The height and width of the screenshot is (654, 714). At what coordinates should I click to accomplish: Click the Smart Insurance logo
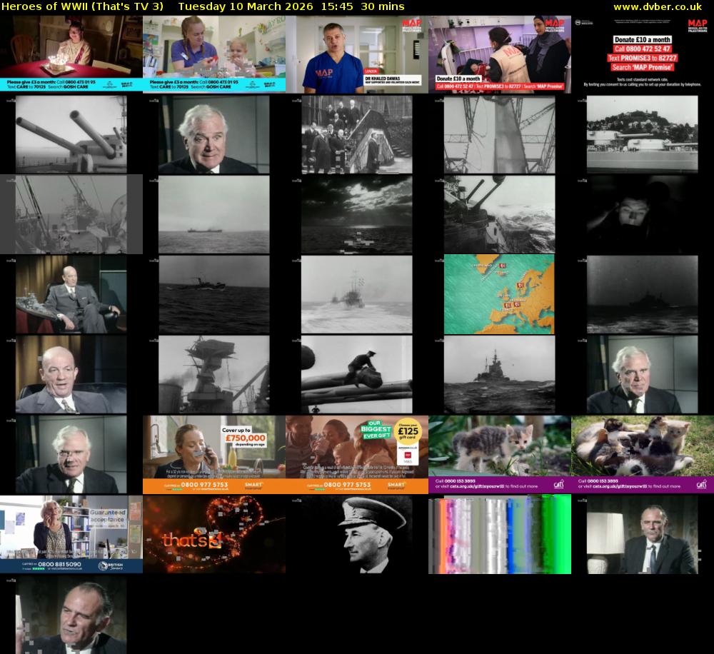tap(254, 485)
